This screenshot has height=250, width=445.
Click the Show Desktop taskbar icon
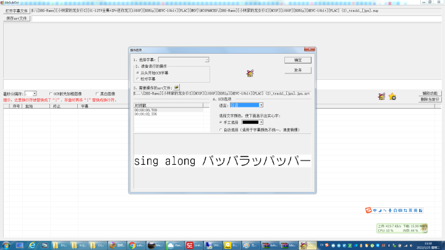pyautogui.click(x=20, y=246)
